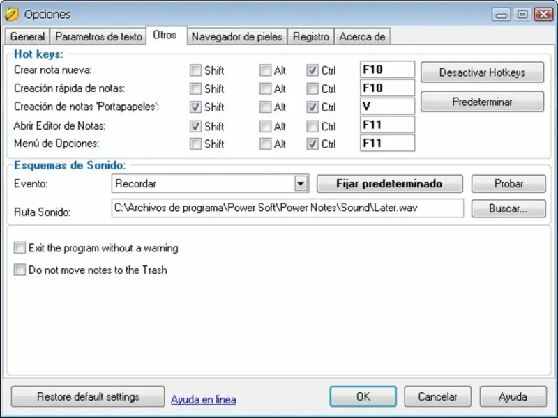Check Do not move notes to Trash

click(x=20, y=270)
